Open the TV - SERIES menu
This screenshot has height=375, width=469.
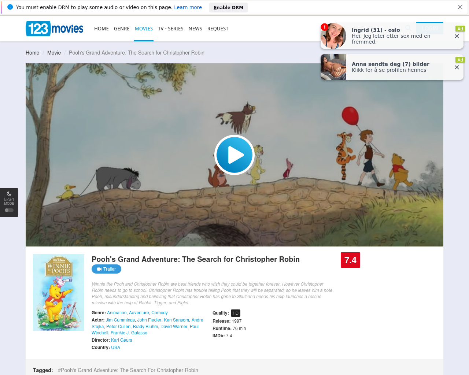[x=171, y=29]
